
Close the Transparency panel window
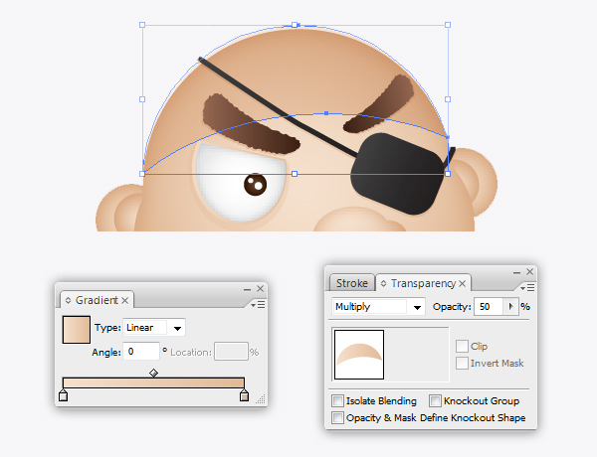click(x=530, y=272)
